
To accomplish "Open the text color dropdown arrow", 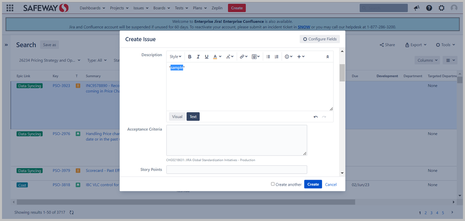I will (x=220, y=57).
